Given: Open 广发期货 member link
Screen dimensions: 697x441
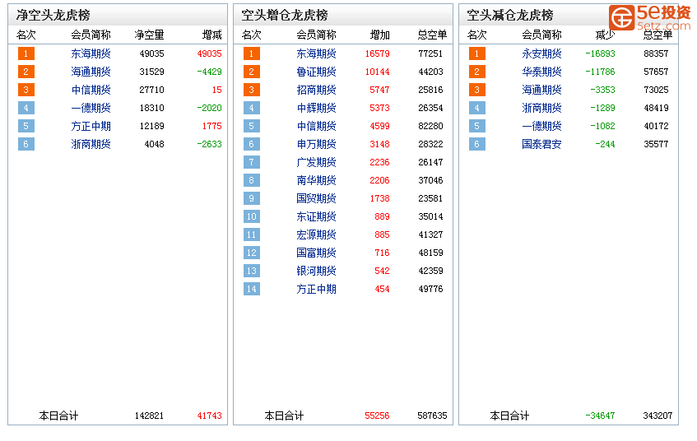Looking at the screenshot, I should (x=316, y=162).
